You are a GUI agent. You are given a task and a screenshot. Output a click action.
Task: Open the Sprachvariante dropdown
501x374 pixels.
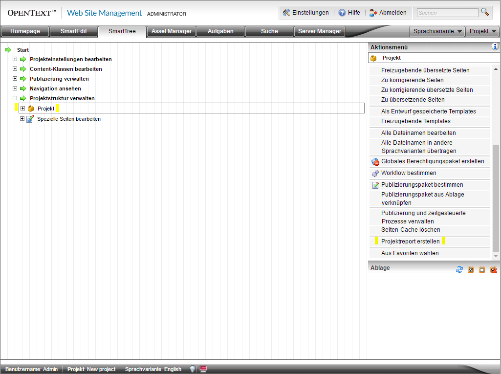click(x=437, y=31)
